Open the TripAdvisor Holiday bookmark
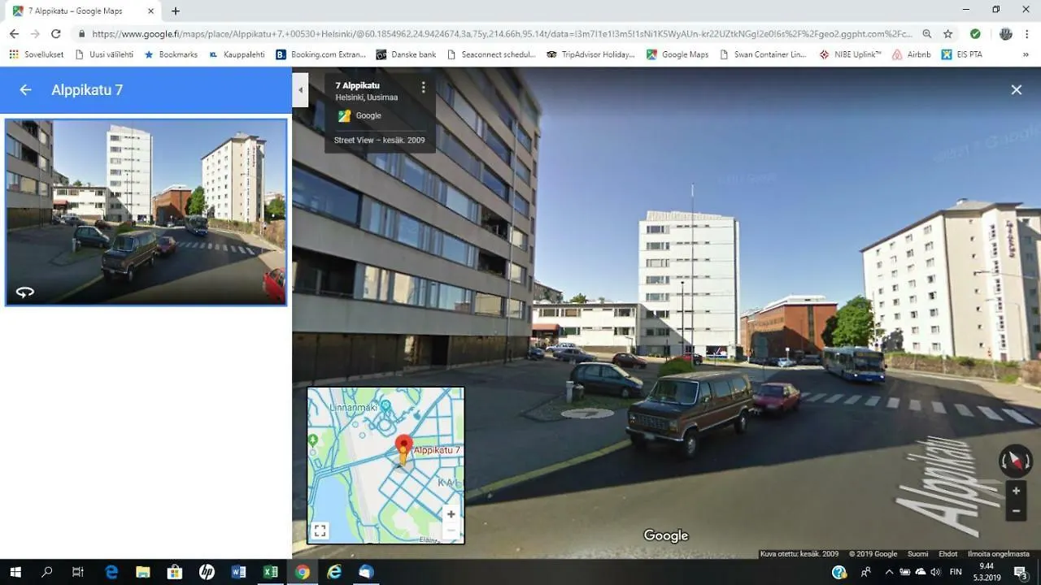This screenshot has width=1041, height=585. (x=591, y=54)
